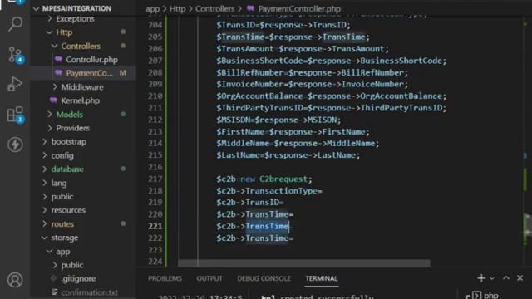The width and height of the screenshot is (532, 299).
Task: Expand the Middleware folder
Action: pyautogui.click(x=55, y=86)
